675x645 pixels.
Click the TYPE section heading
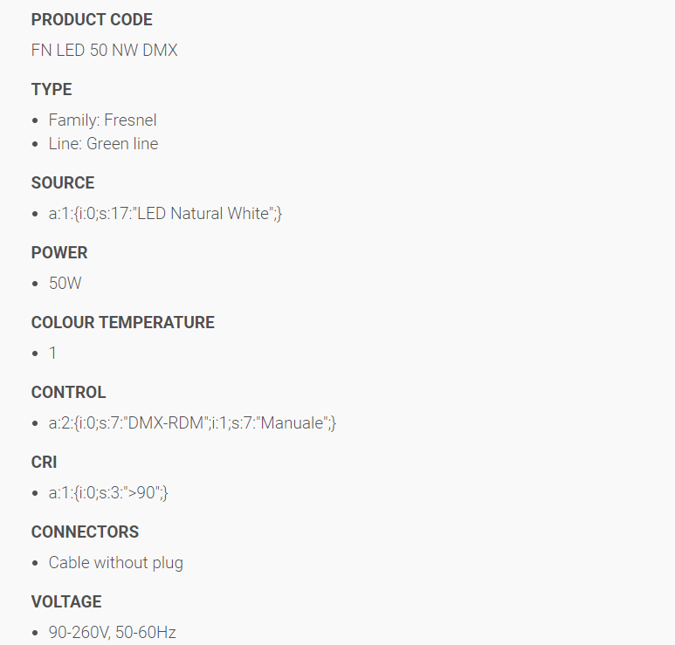52,90
